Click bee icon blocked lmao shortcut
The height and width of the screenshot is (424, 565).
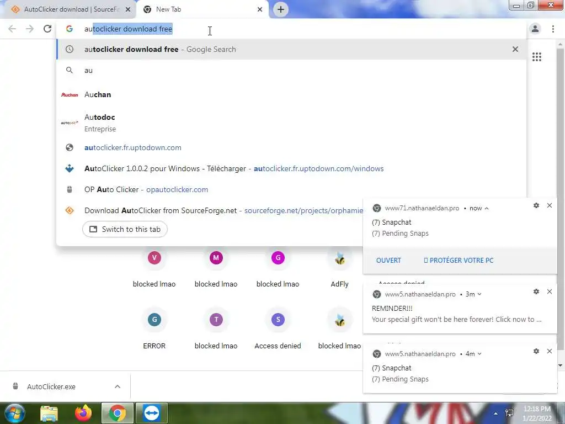click(339, 328)
